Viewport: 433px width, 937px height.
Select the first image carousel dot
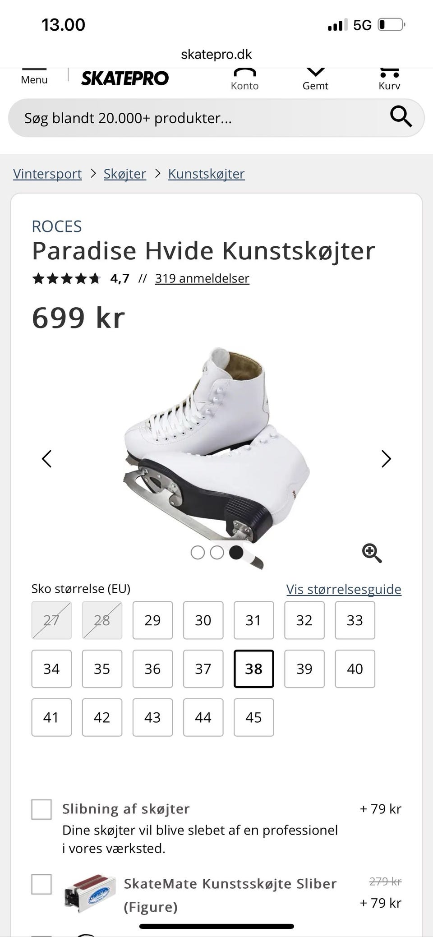(x=198, y=553)
